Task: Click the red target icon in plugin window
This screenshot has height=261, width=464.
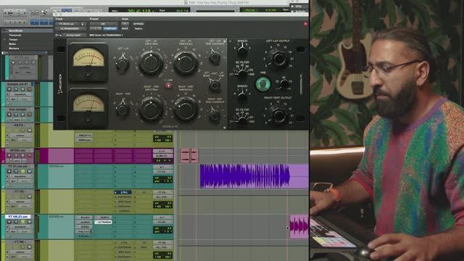Action: tap(305, 24)
